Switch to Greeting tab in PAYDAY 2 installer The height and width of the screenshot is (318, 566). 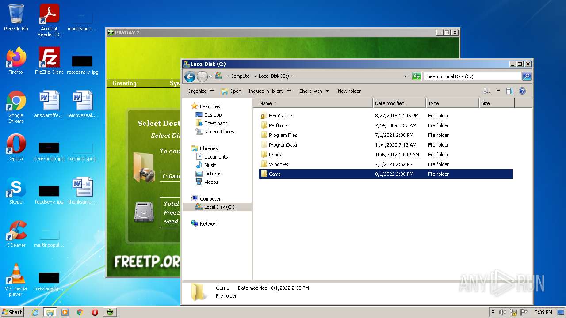[124, 83]
